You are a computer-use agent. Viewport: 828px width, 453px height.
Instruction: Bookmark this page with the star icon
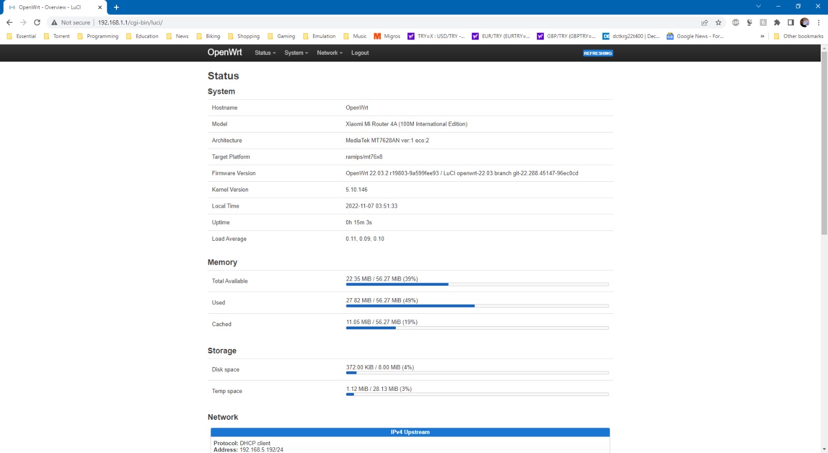click(x=718, y=22)
